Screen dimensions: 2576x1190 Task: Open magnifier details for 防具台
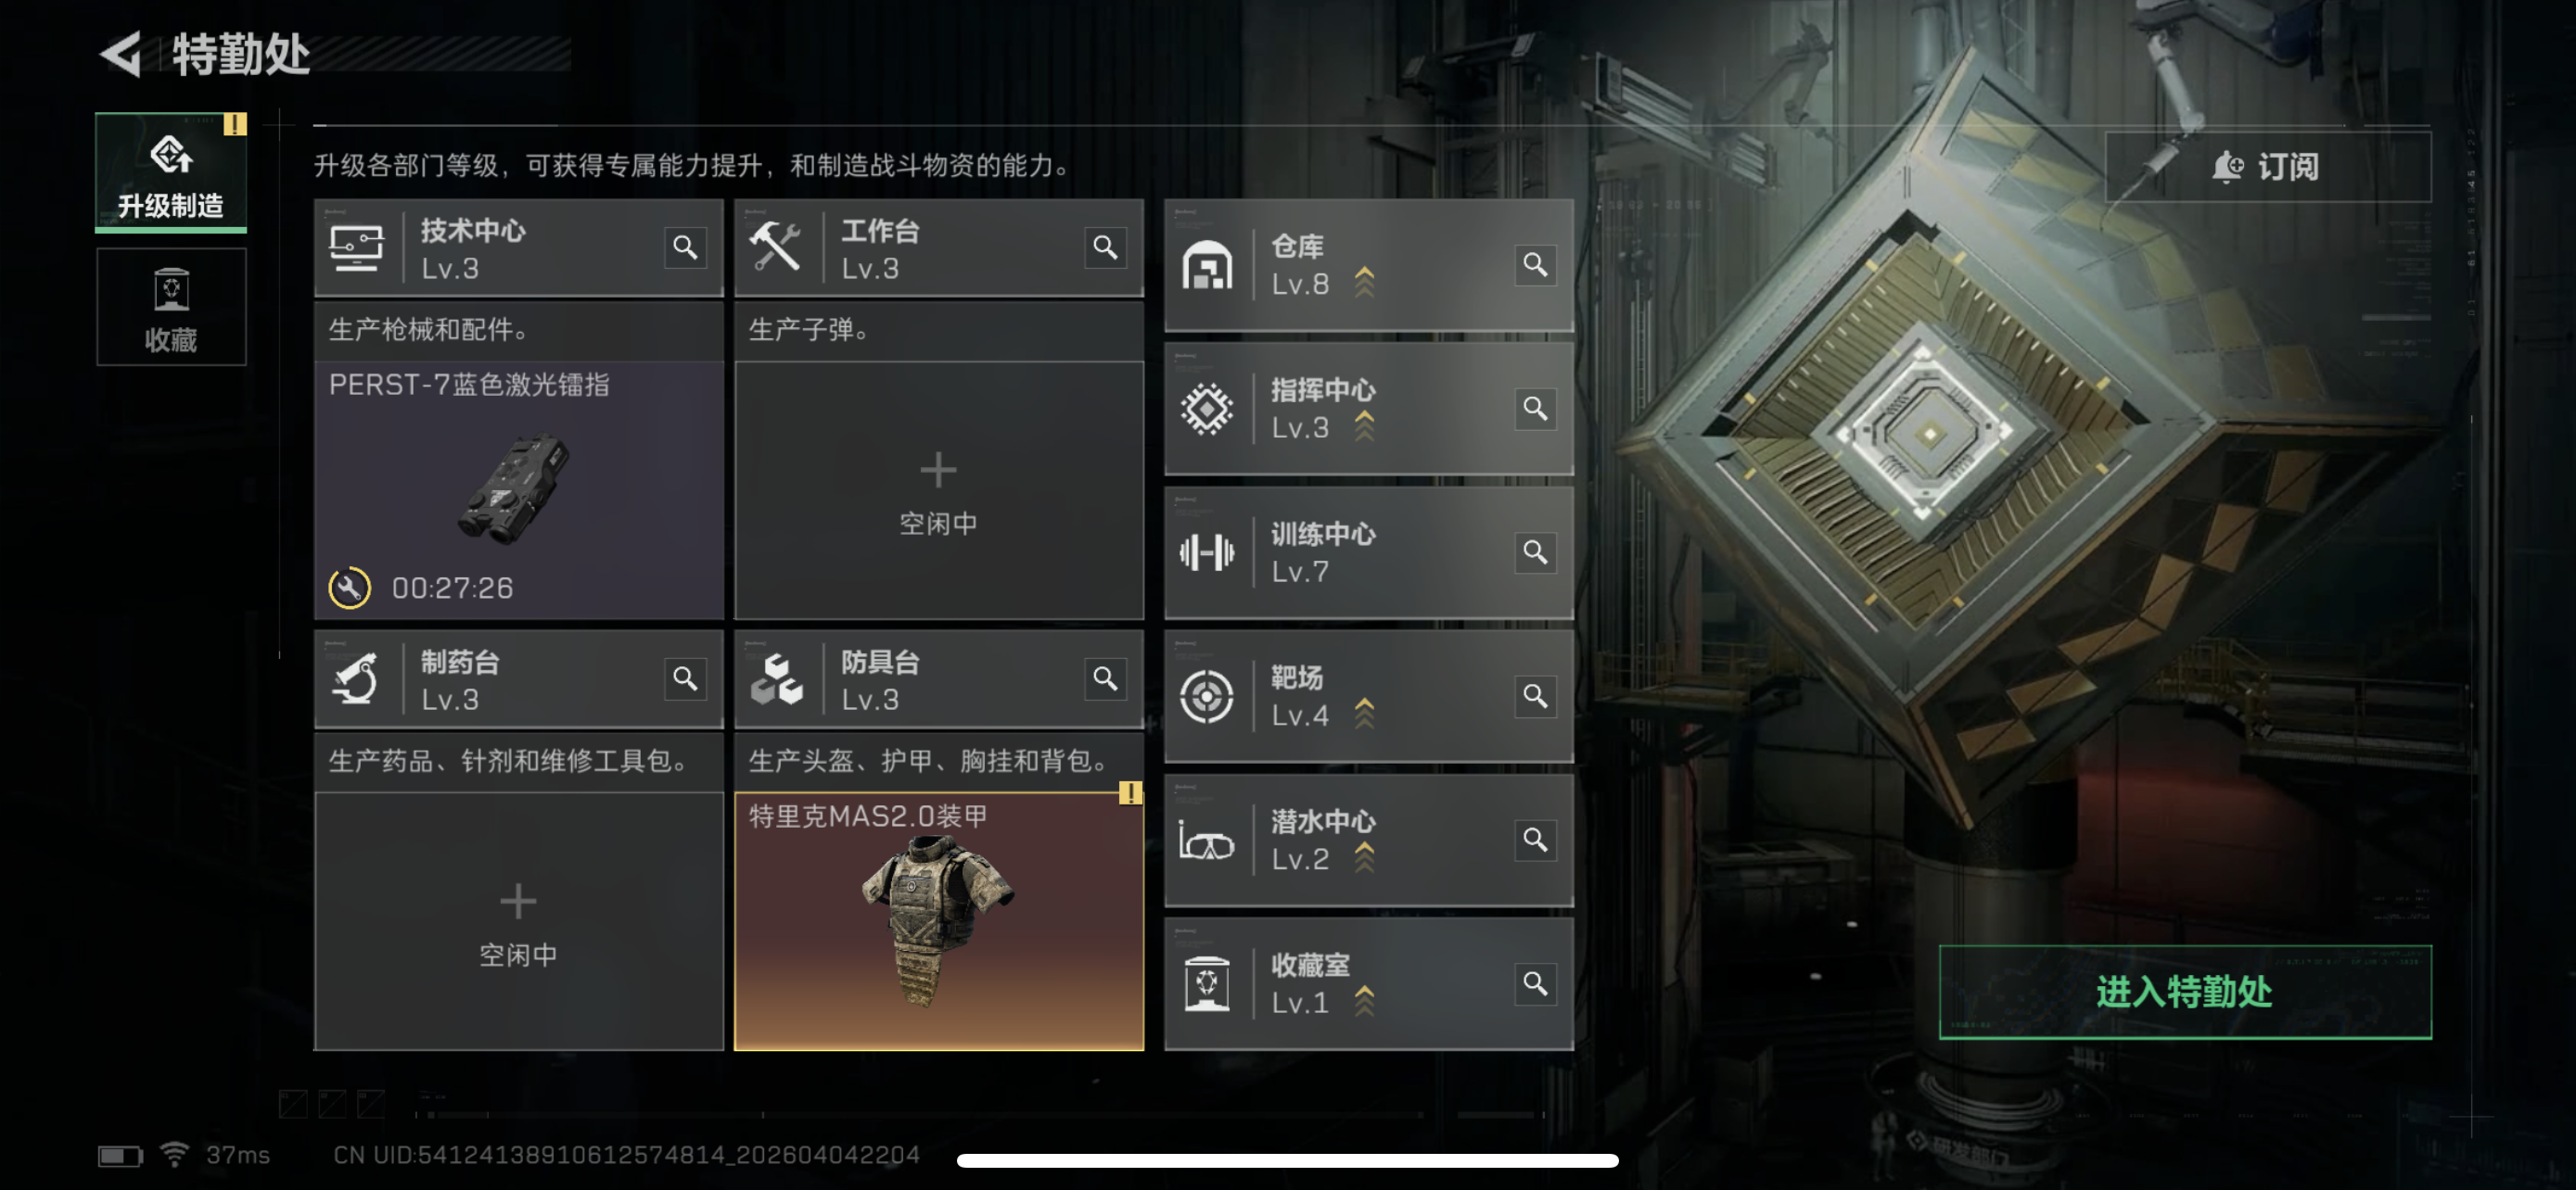(x=1105, y=678)
